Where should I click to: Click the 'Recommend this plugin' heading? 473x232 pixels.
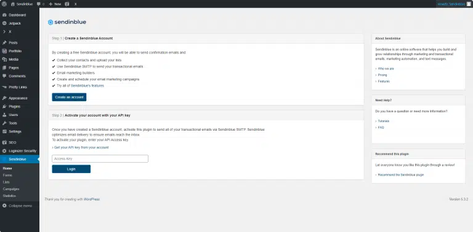(x=392, y=154)
